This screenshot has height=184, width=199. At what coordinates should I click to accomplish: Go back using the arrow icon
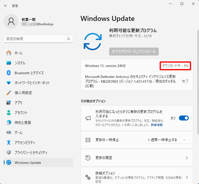pyautogui.click(x=6, y=6)
